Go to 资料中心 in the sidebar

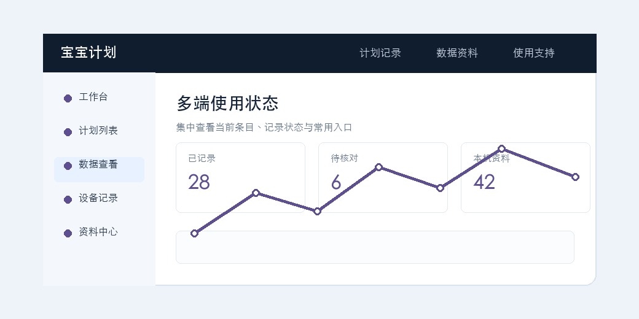pyautogui.click(x=99, y=233)
